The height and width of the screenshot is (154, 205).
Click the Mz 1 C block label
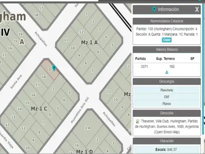pyautogui.click(x=39, y=109)
